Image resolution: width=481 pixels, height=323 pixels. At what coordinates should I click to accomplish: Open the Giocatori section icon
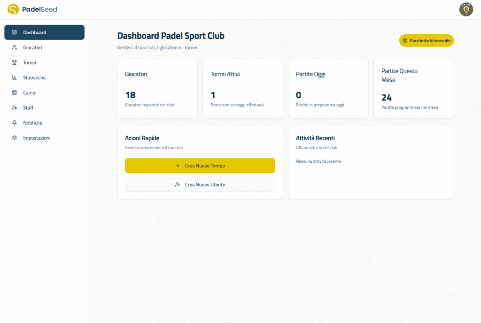(14, 47)
